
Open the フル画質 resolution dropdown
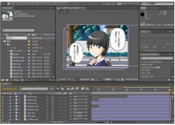pyautogui.click(x=109, y=79)
